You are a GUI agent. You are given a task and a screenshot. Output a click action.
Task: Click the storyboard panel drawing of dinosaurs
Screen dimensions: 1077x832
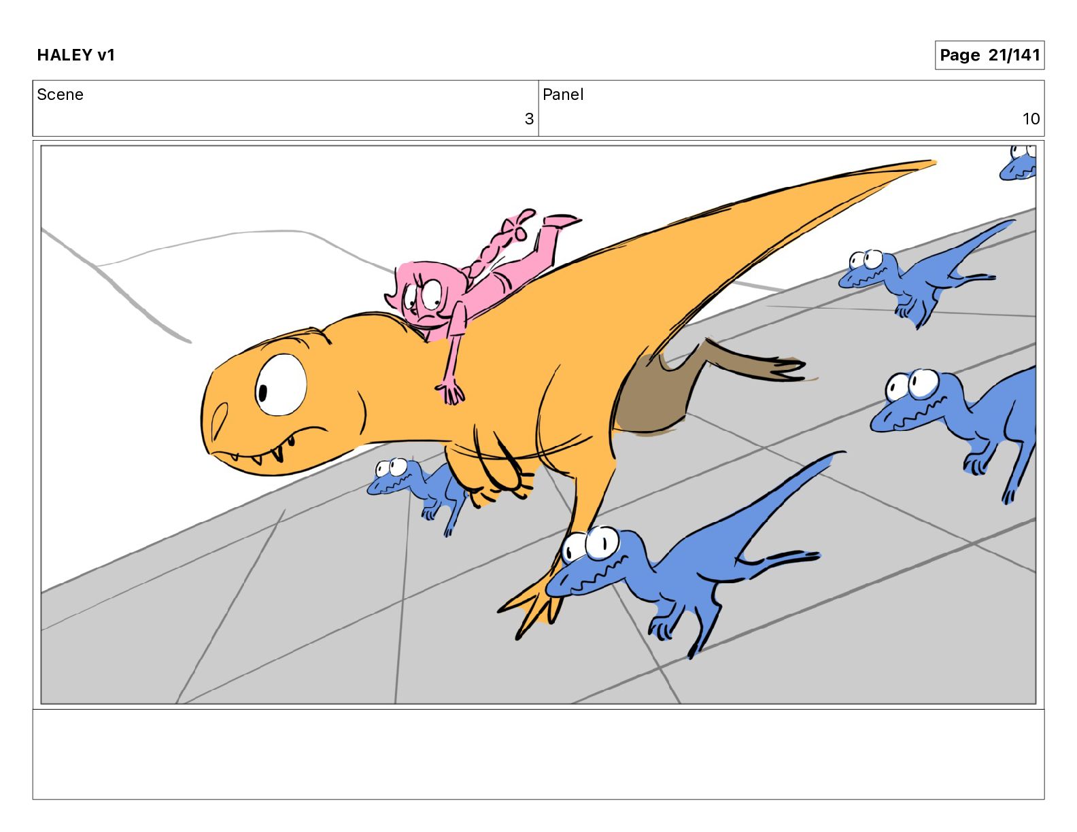tap(538, 425)
